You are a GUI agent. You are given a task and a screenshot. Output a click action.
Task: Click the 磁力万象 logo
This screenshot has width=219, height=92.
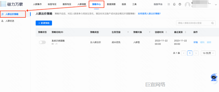pos(12,4)
